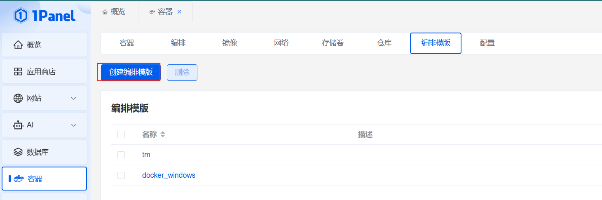Check the box for docker_windows template
The height and width of the screenshot is (200, 602).
[x=121, y=175]
